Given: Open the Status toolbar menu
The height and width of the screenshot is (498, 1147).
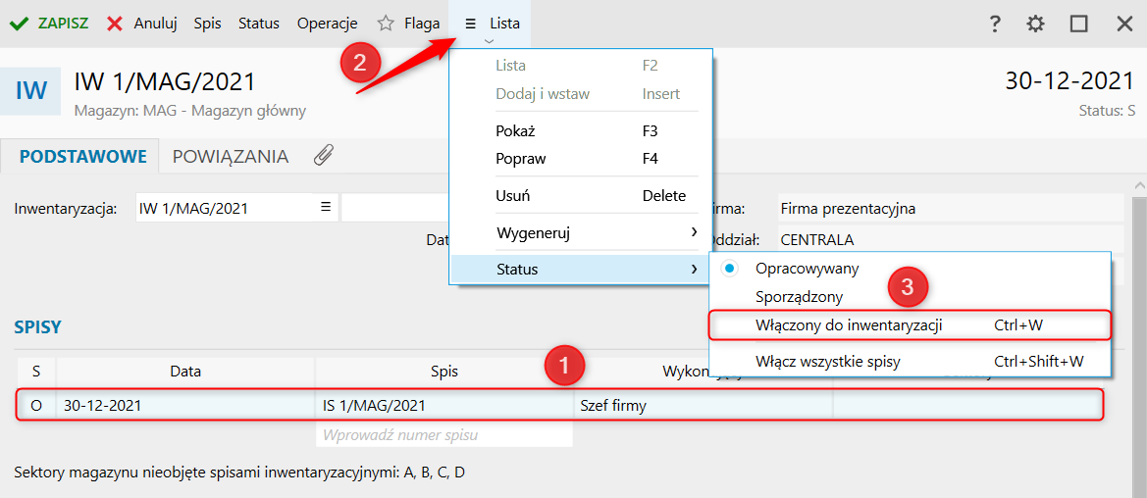Looking at the screenshot, I should (x=259, y=24).
